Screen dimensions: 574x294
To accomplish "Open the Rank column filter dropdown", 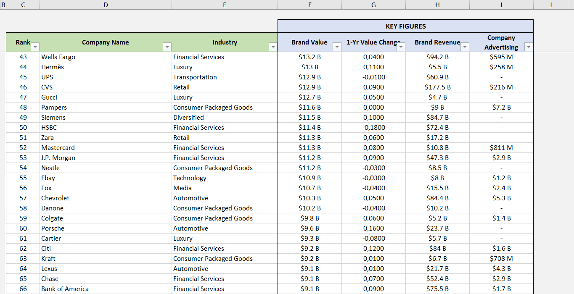I will (35, 47).
